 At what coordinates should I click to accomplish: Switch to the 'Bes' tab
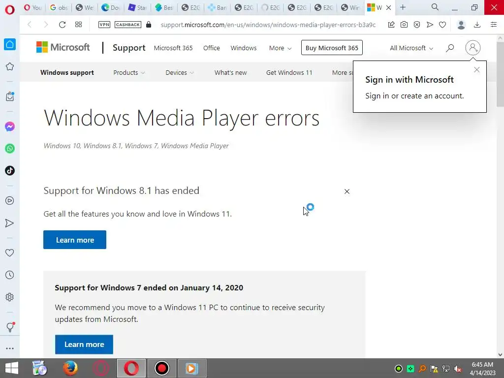164,7
